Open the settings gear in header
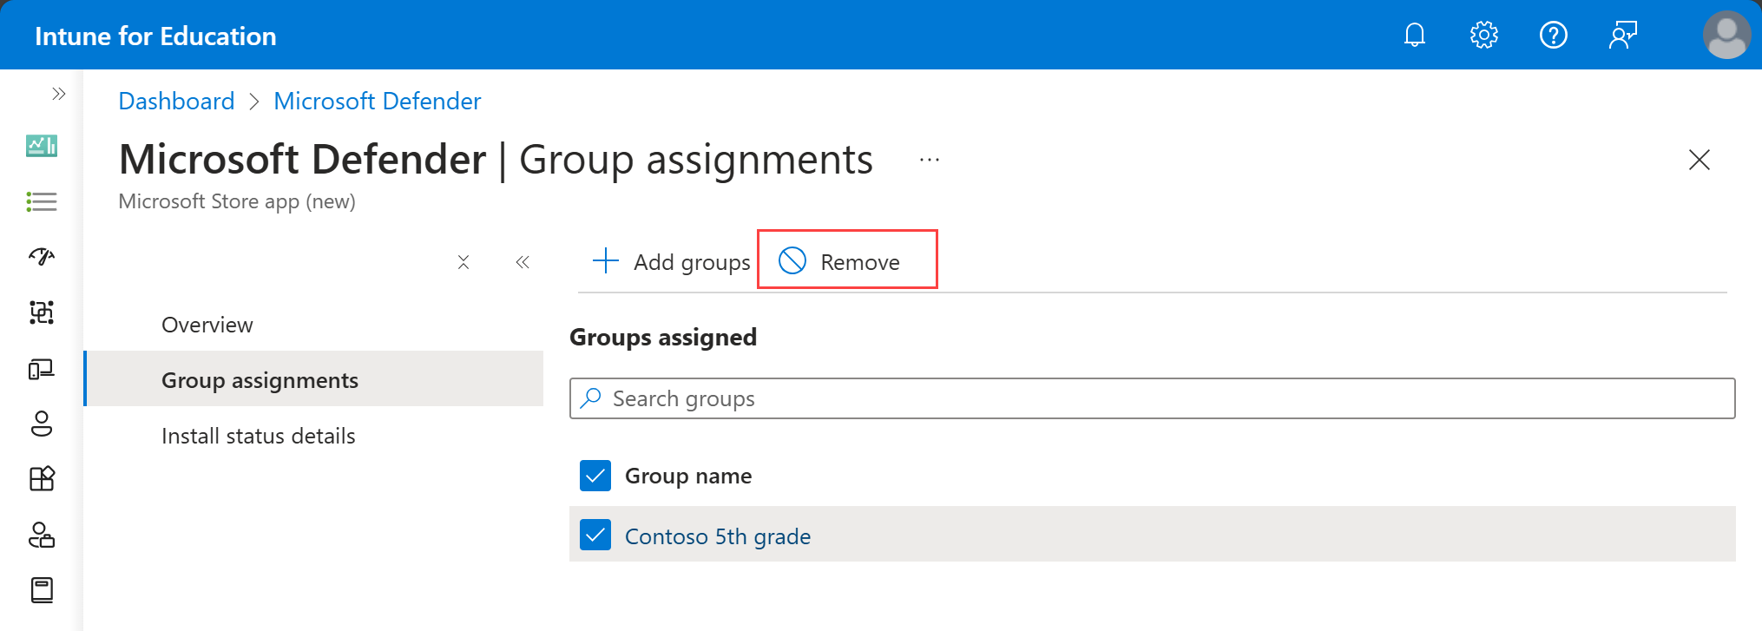The width and height of the screenshot is (1762, 631). tap(1484, 35)
